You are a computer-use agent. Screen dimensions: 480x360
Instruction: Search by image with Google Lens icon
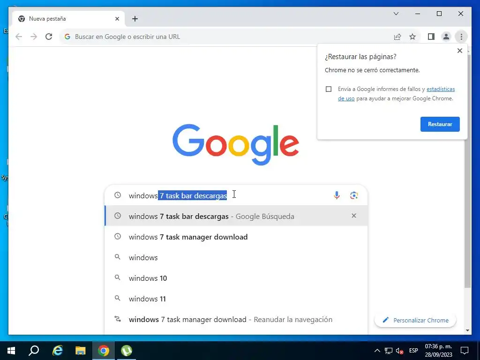pos(354,195)
